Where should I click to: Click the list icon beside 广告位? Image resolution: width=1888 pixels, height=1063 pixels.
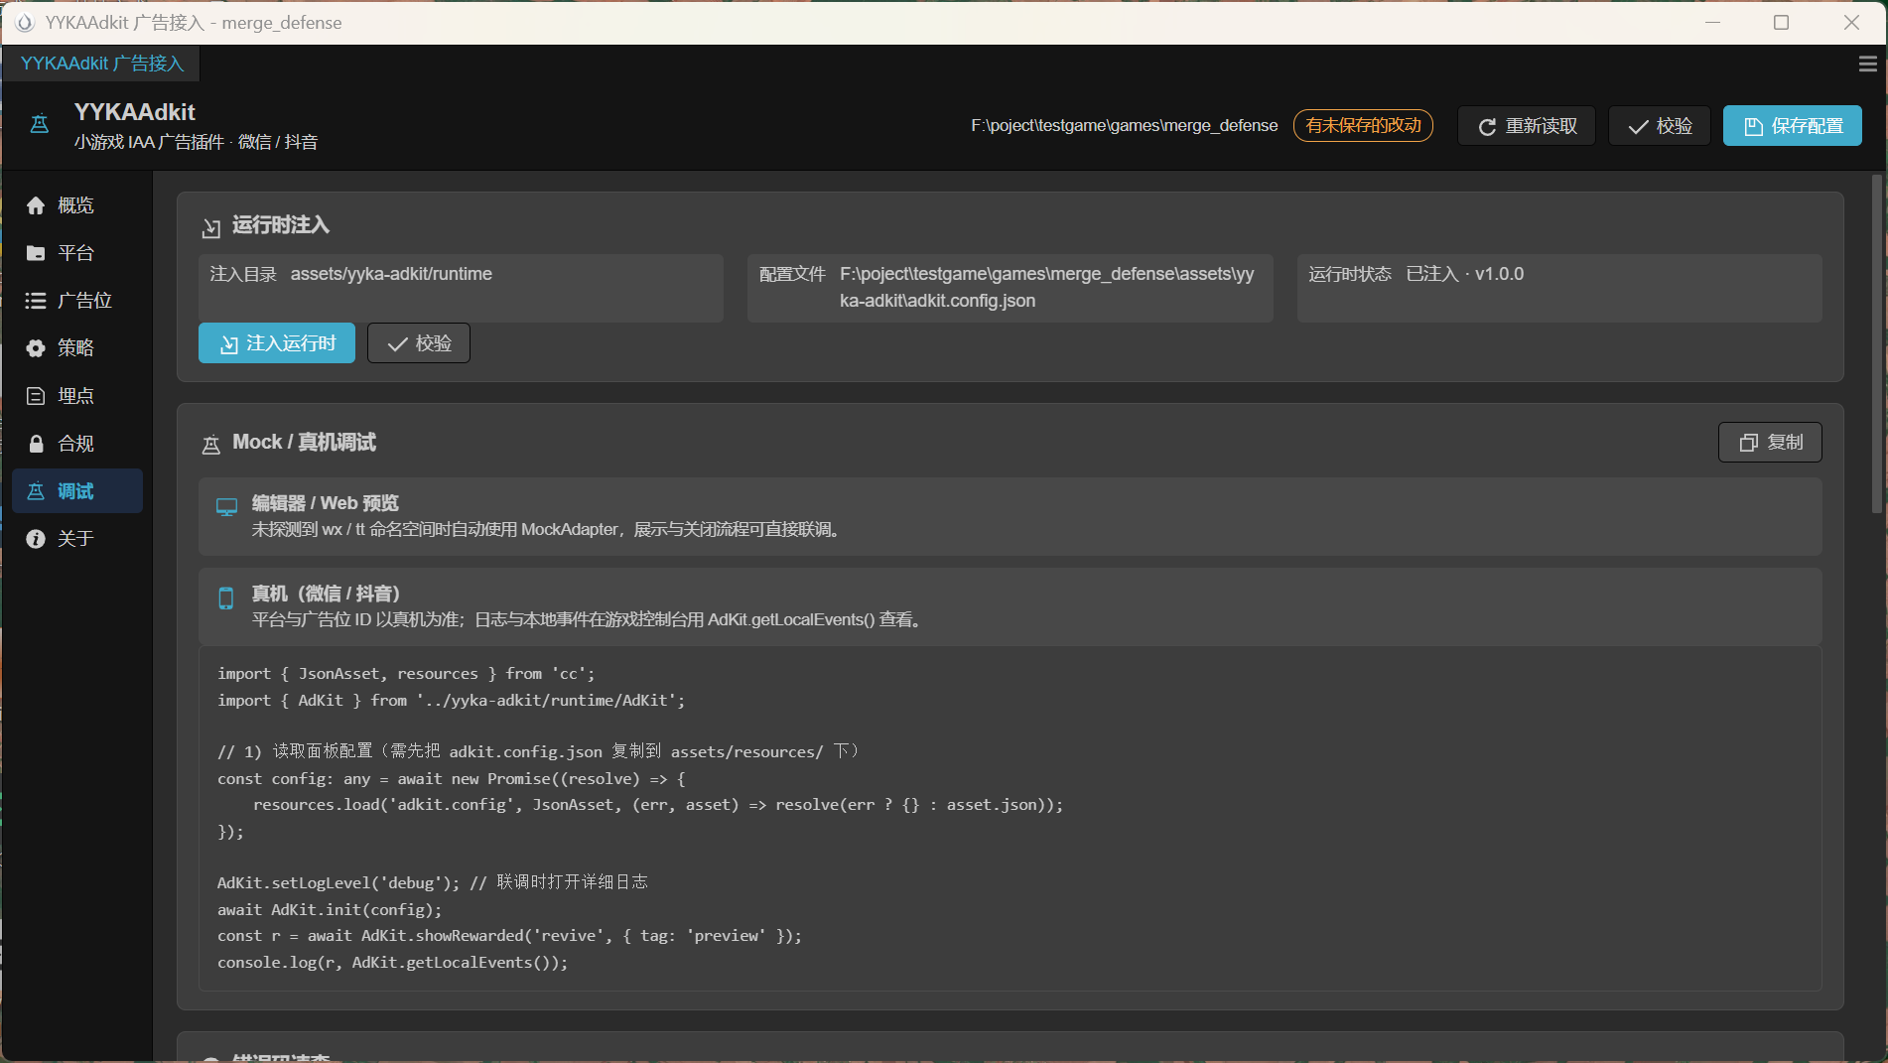[36, 301]
